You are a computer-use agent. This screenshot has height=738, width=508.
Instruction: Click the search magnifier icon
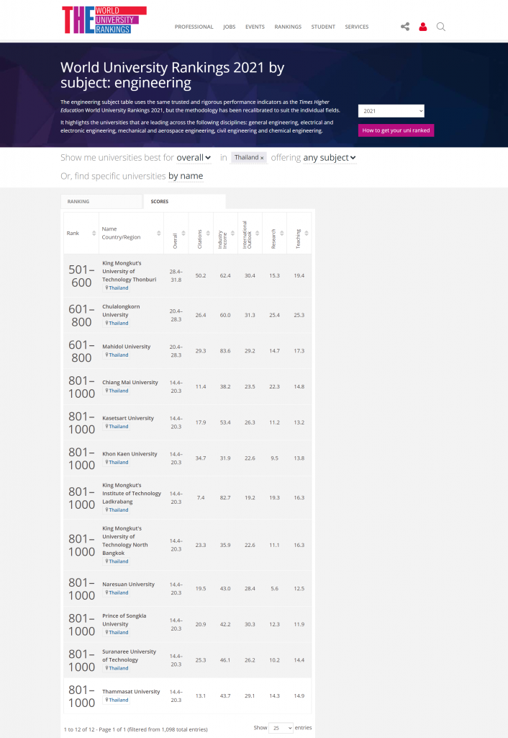coord(441,27)
